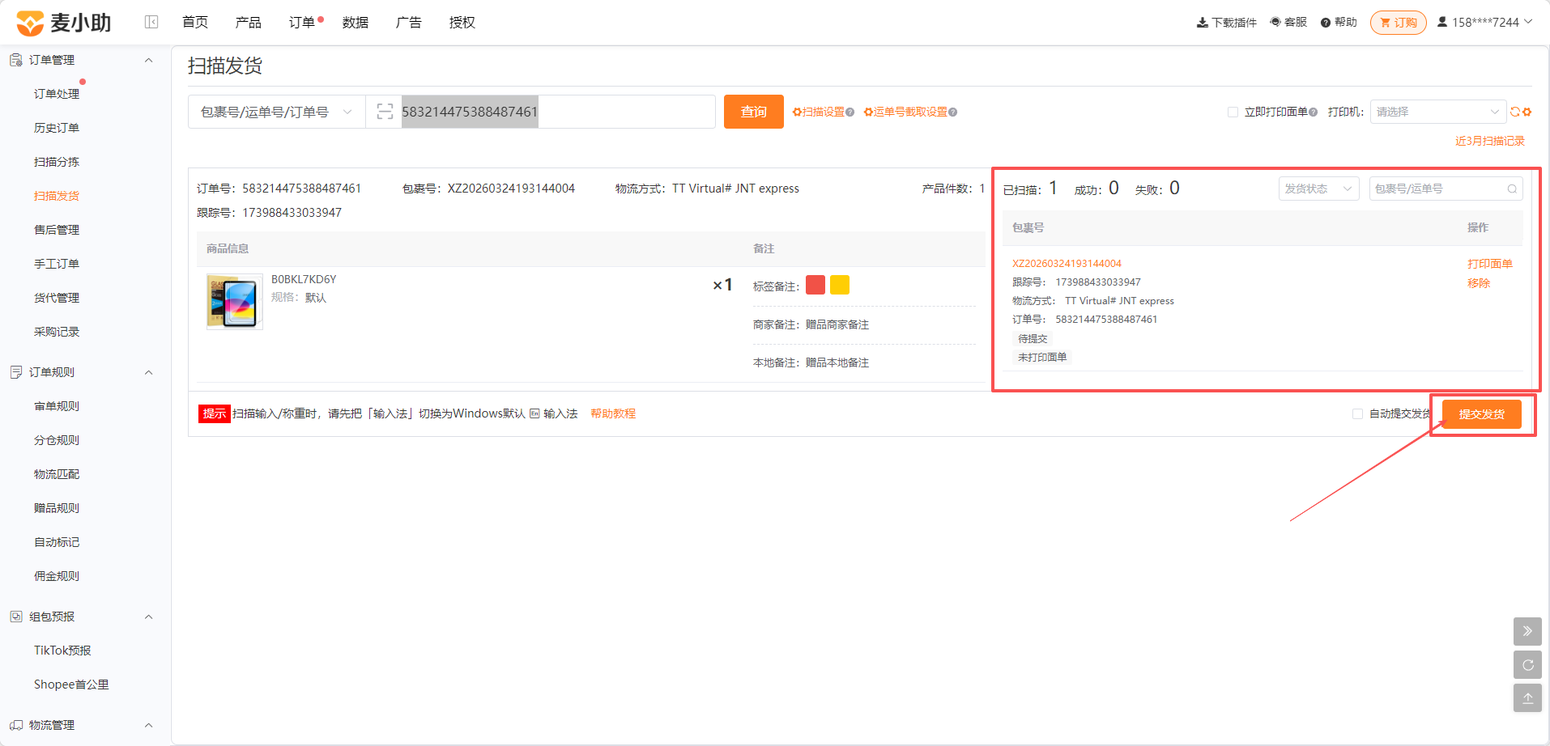Open 产品 menu
The width and height of the screenshot is (1550, 746).
tap(249, 22)
